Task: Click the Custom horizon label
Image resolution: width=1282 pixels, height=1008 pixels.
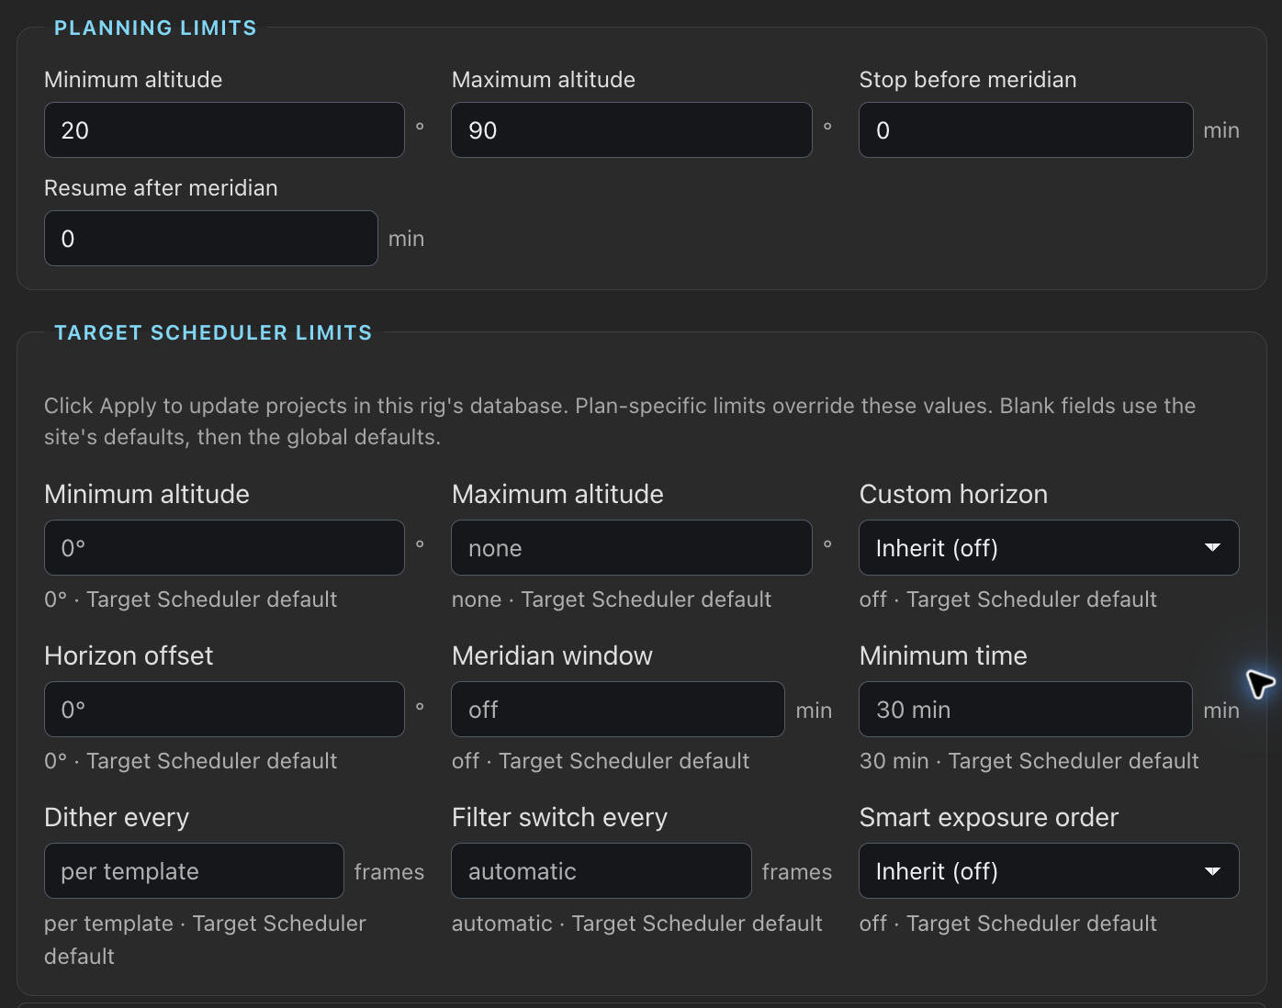Action: (953, 494)
